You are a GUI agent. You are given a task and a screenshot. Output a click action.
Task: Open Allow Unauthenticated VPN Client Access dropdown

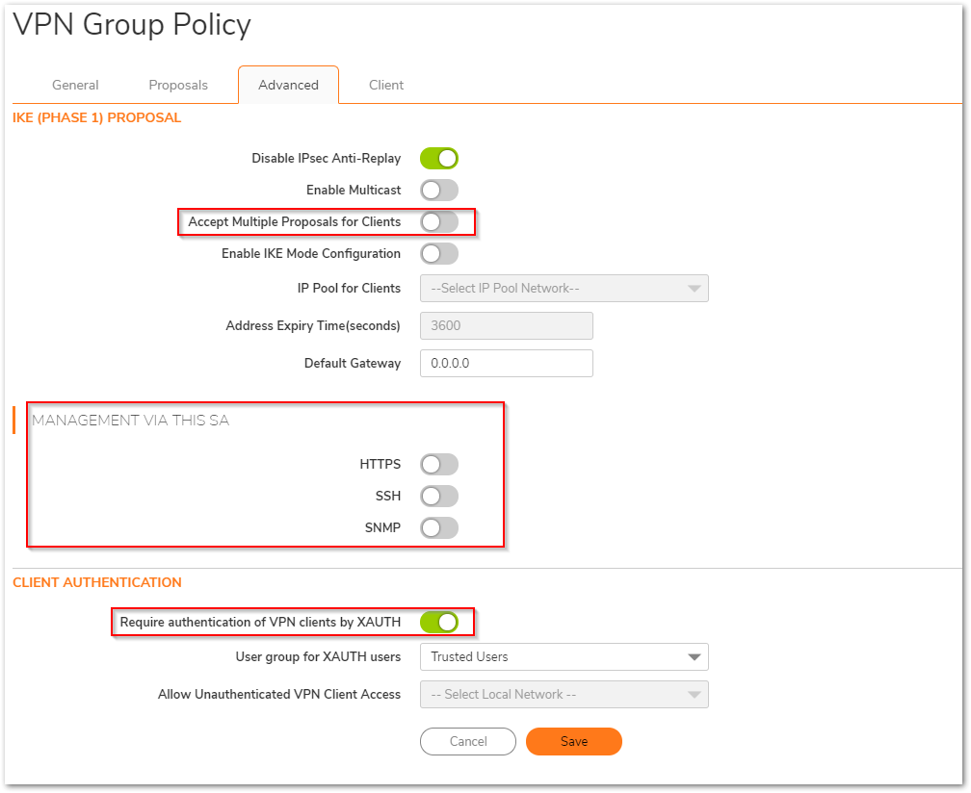click(x=564, y=695)
